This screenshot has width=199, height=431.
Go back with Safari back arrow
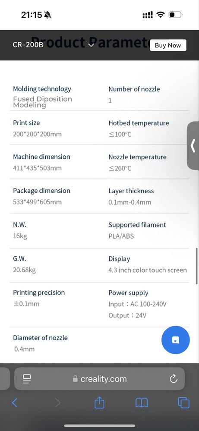[15, 403]
